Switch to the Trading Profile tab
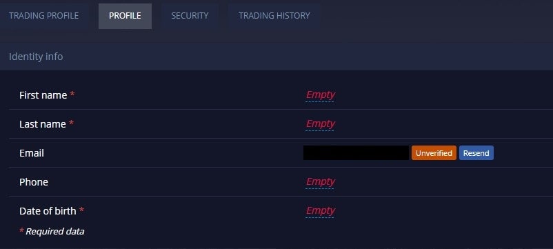The width and height of the screenshot is (553, 249). coord(43,17)
